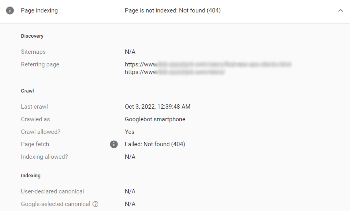Click the Crawl section header

coord(27,91)
